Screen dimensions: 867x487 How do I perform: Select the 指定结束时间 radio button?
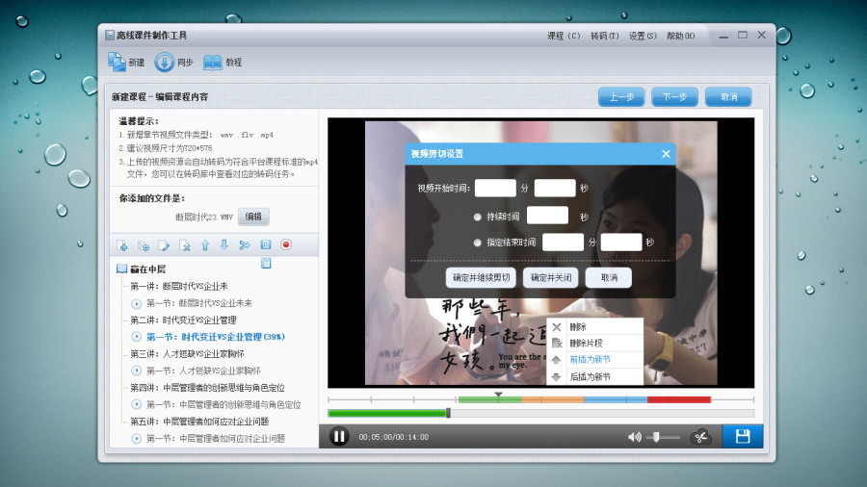[477, 243]
